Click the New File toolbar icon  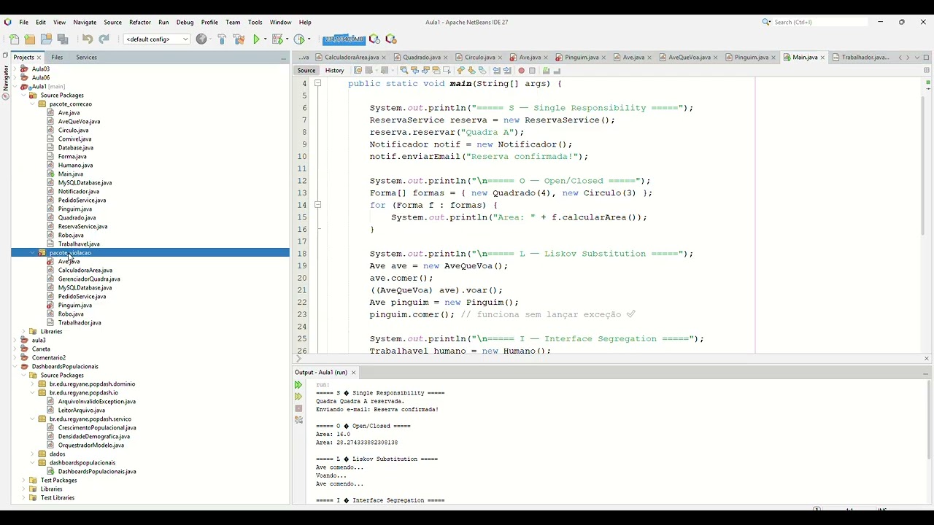(14, 39)
